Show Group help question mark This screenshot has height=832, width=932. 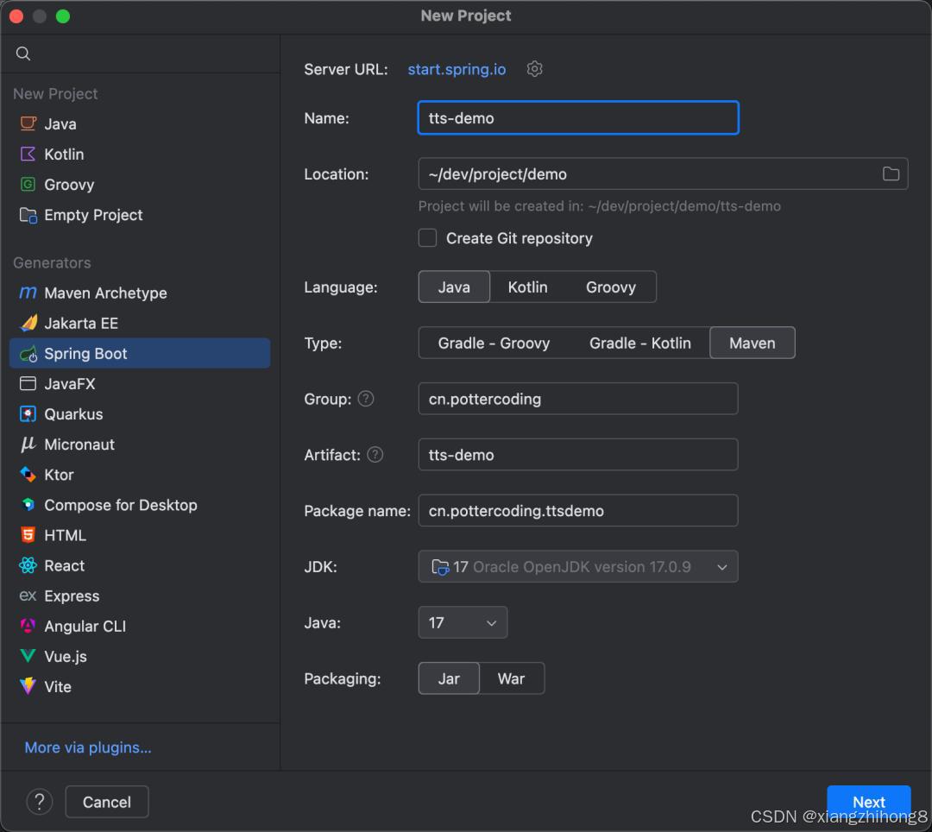(x=366, y=399)
